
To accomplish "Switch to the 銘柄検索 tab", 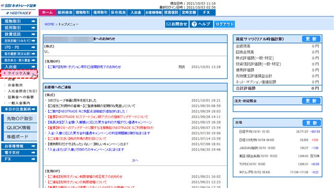I will tap(65, 12).
